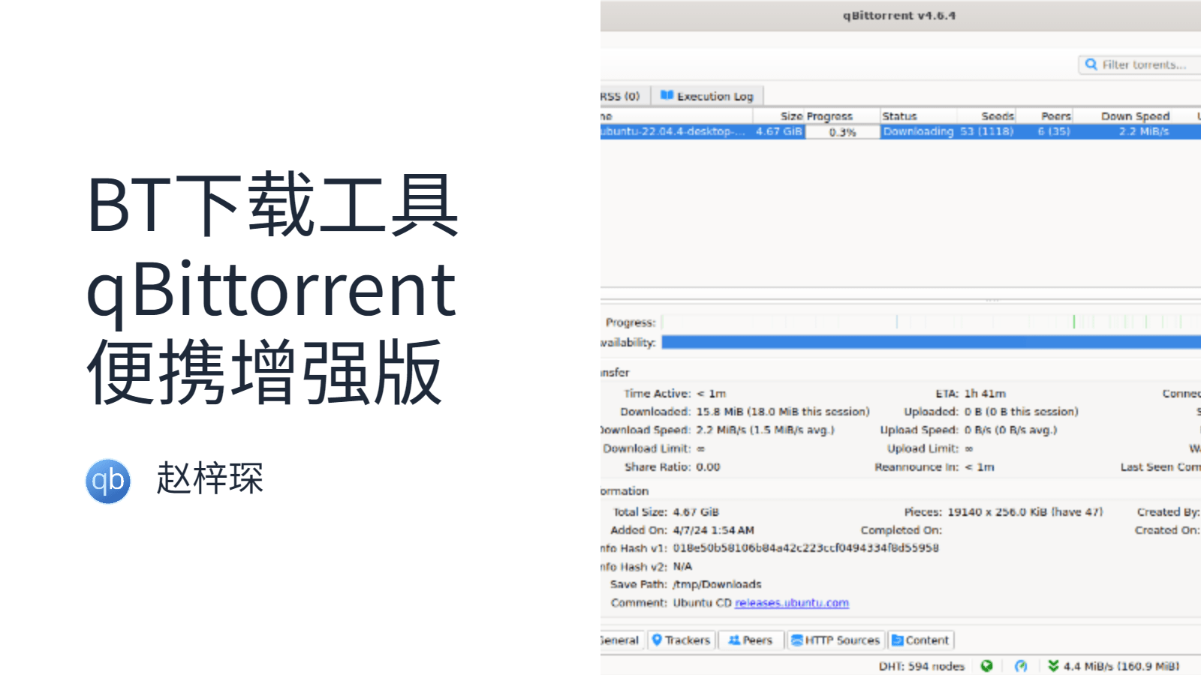1201x675 pixels.
Task: Click the ETA 1h 41m value
Action: click(x=985, y=394)
